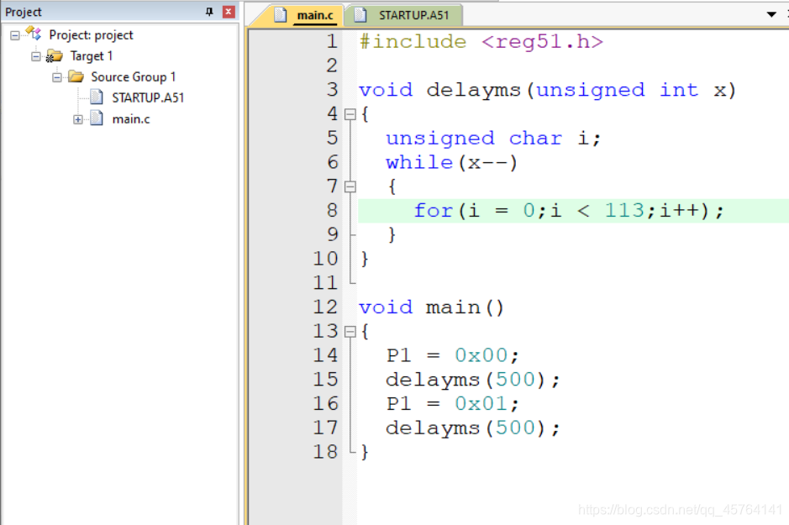Image resolution: width=789 pixels, height=525 pixels.
Task: Click the STARTUP.A51 tab document icon
Action: 360,15
